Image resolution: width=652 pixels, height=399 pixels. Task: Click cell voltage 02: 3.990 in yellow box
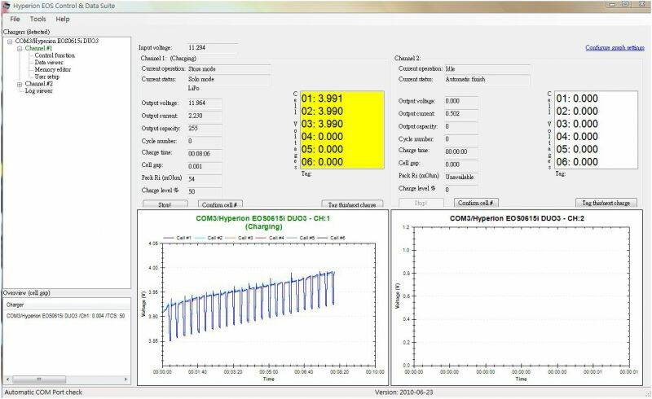(322, 112)
